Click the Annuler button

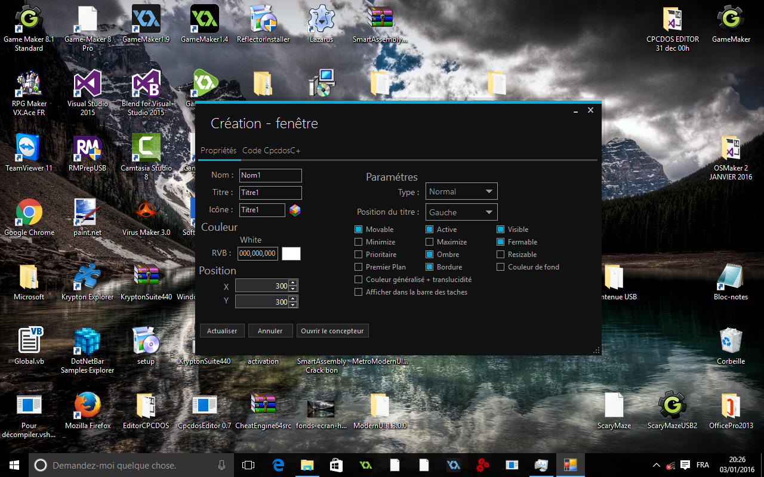pos(270,331)
